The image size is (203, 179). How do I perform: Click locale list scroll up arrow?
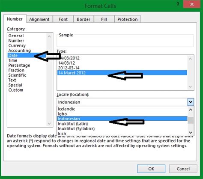[x=191, y=110]
